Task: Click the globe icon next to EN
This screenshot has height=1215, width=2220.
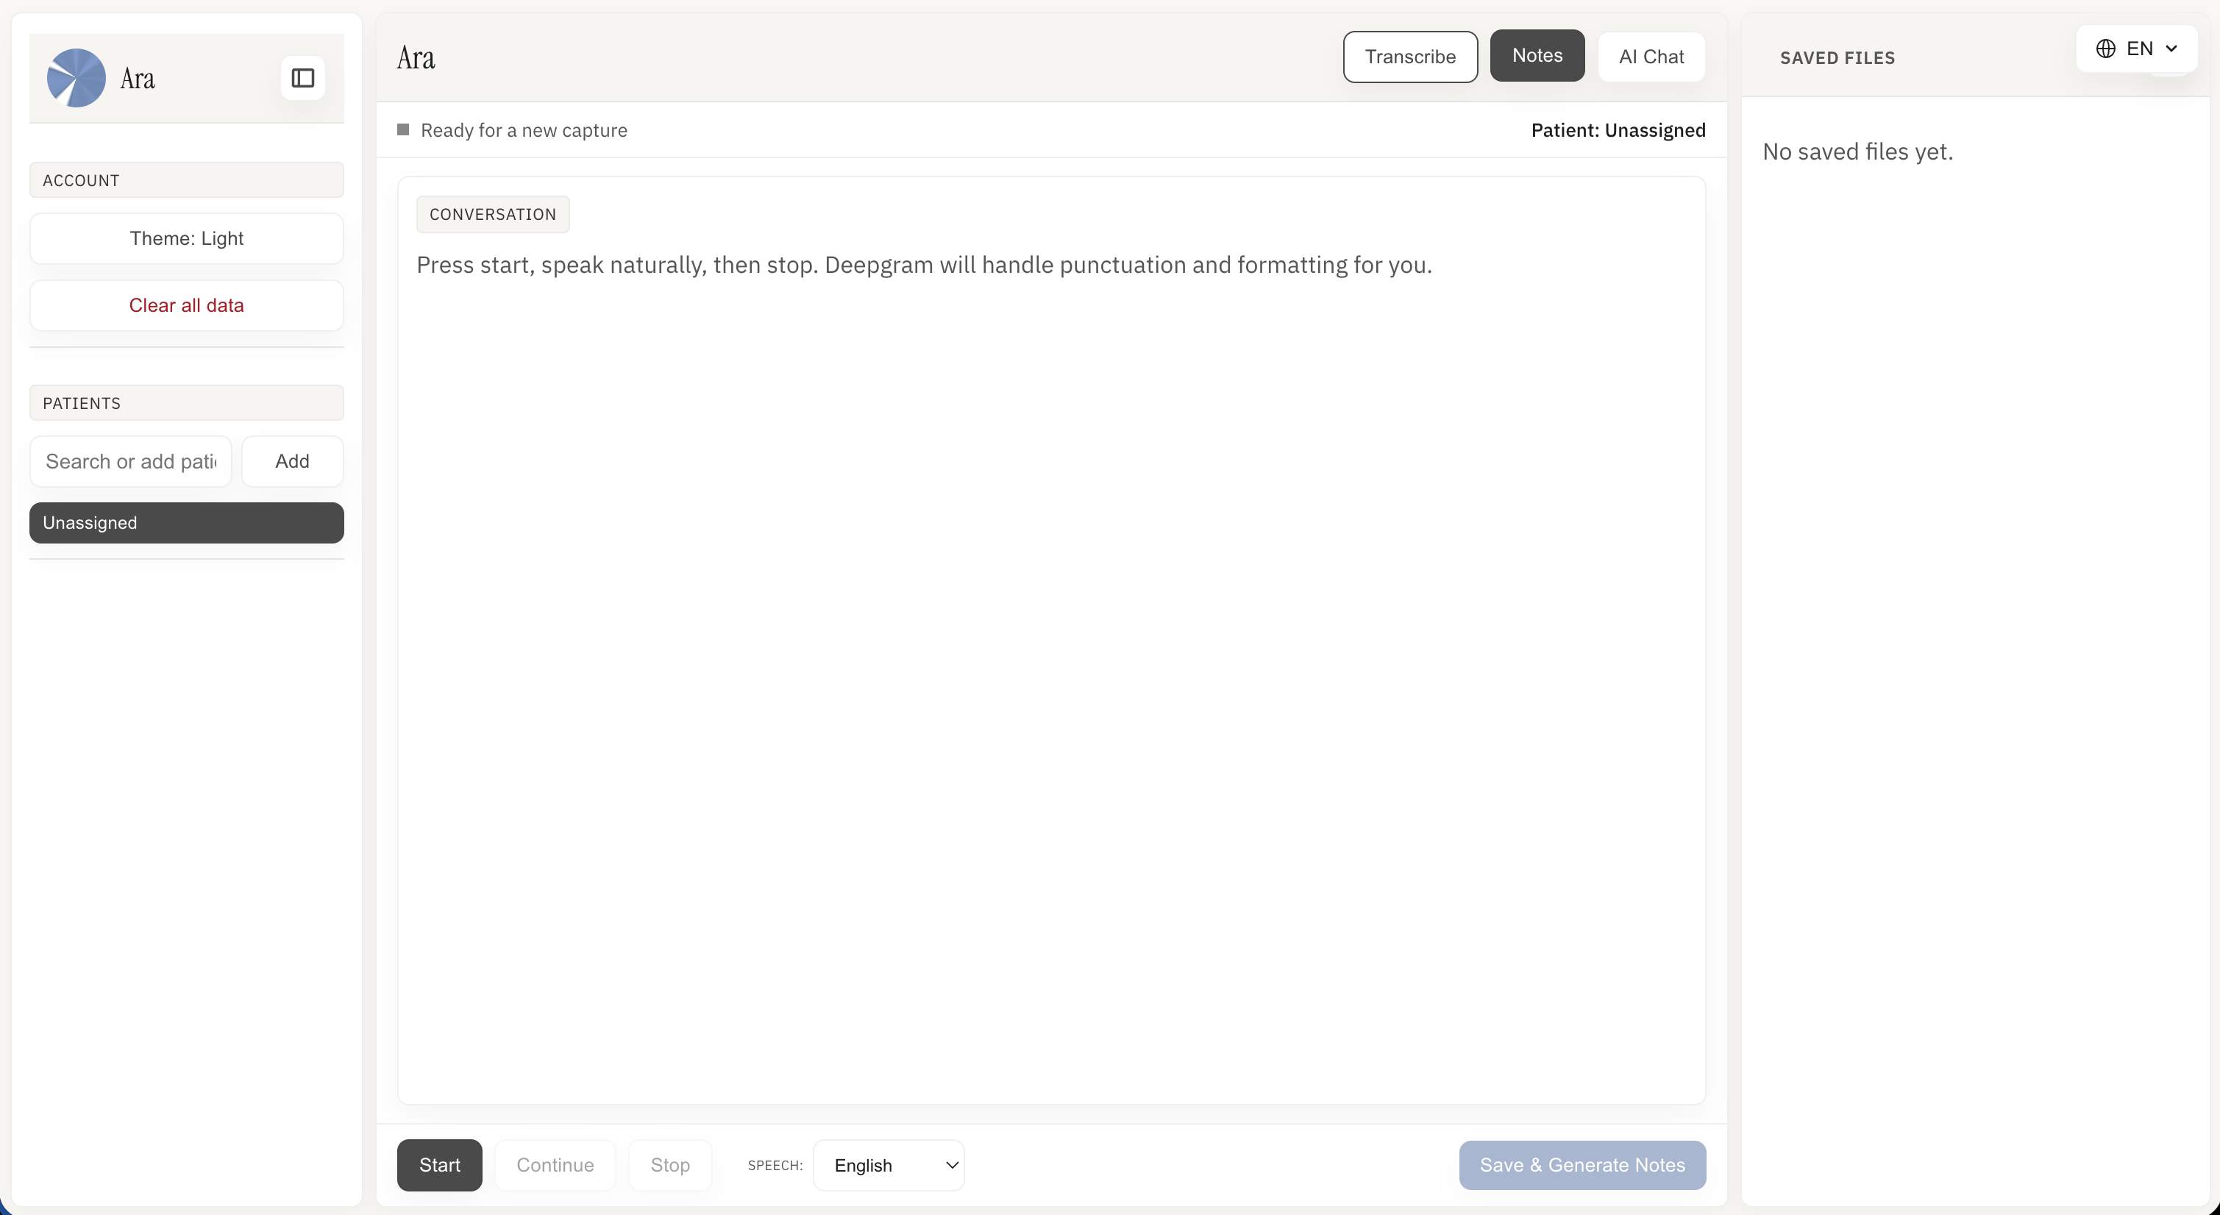Action: 2106,49
